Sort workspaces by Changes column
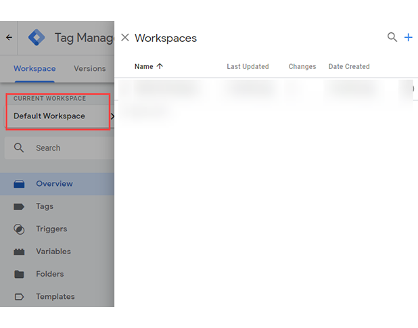 click(x=302, y=66)
